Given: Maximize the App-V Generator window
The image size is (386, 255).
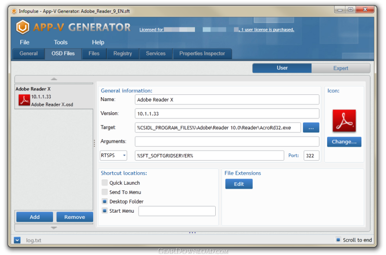Looking at the screenshot, I should [x=351, y=10].
